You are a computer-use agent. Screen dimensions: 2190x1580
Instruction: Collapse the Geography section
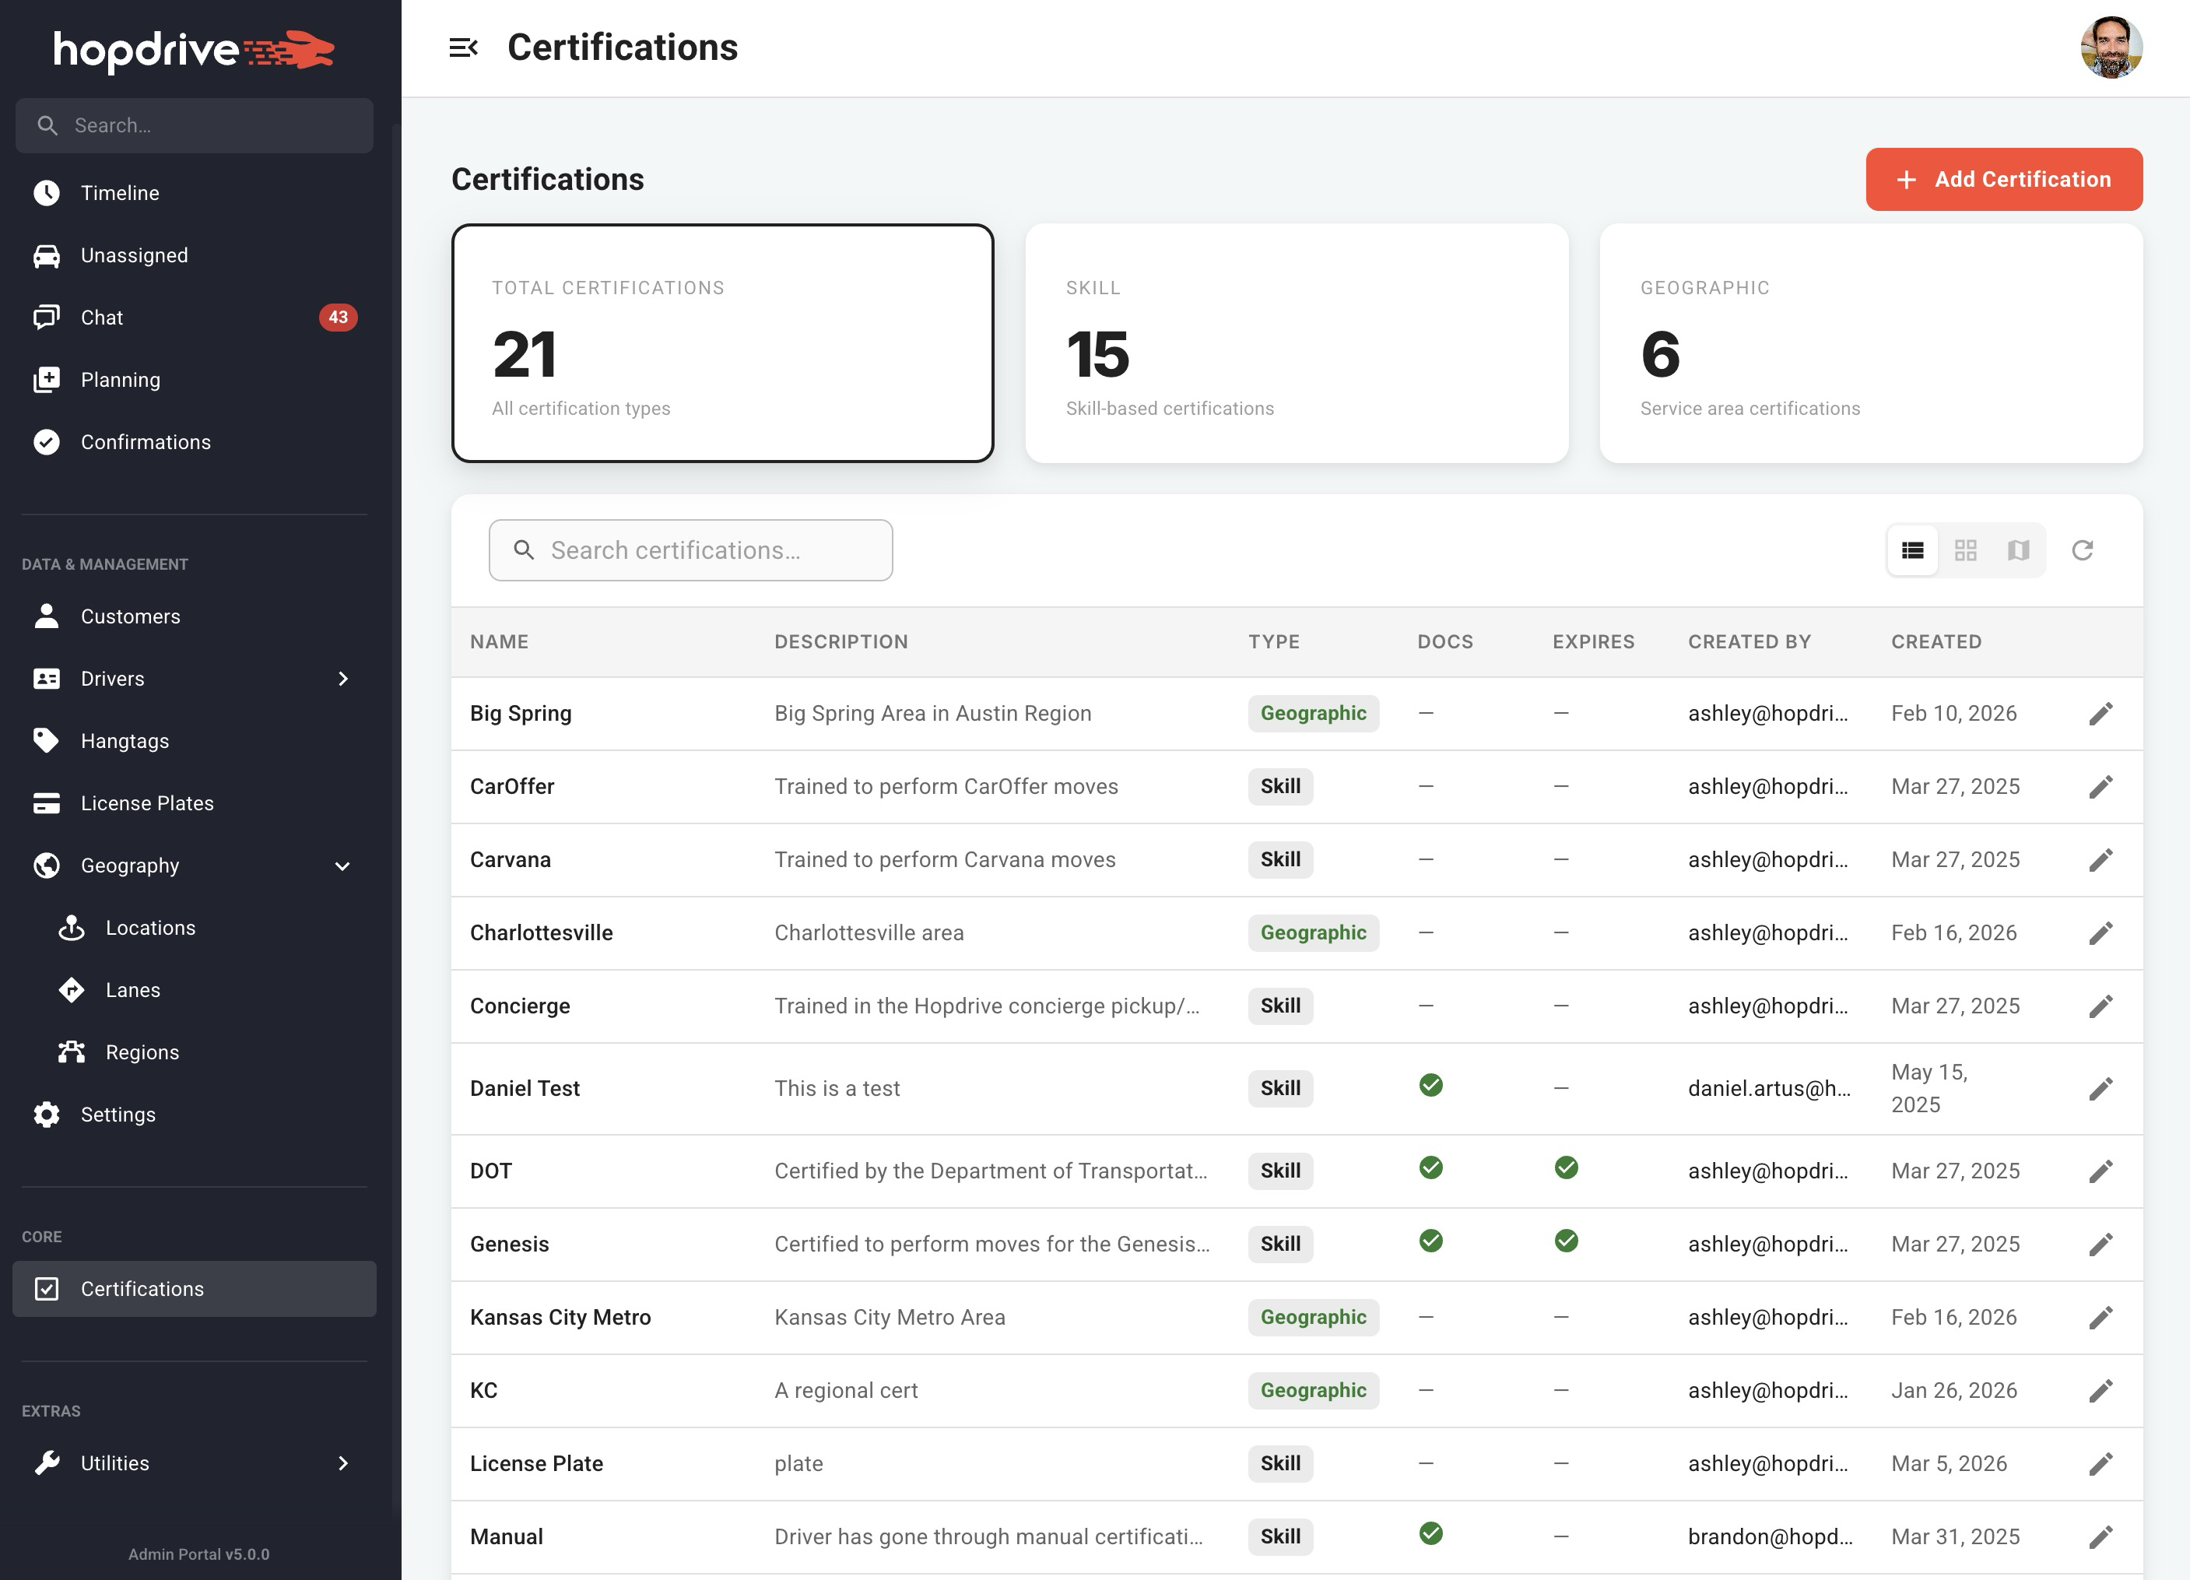(342, 865)
